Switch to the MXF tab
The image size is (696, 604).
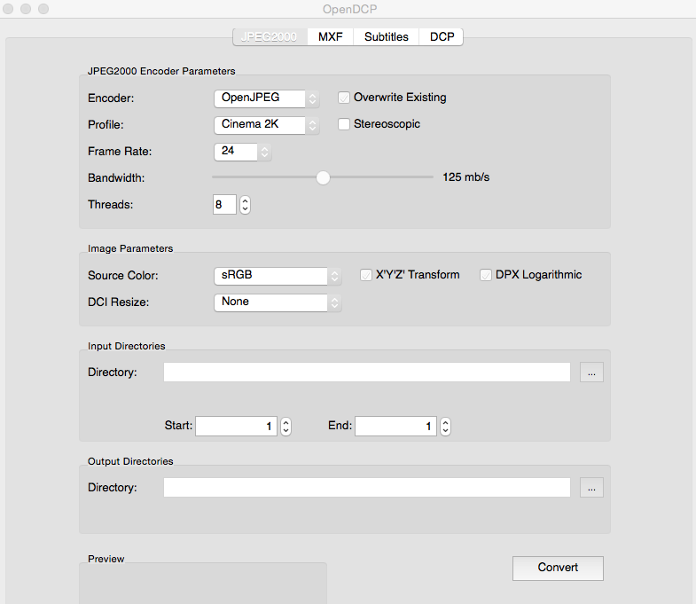(x=330, y=37)
